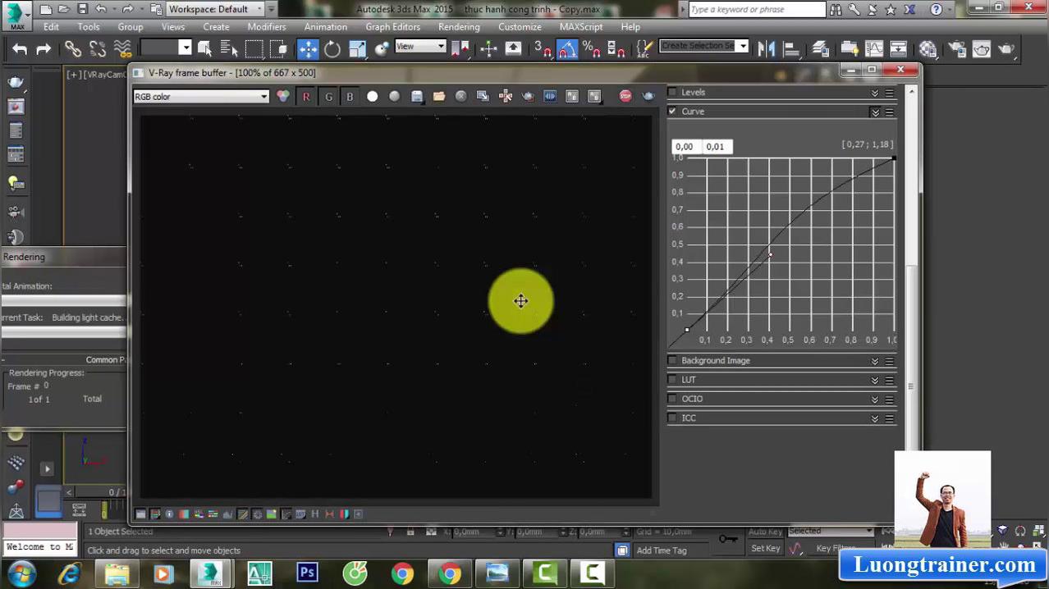Open the Rendering menu
1049x589 pixels.
pos(459,27)
